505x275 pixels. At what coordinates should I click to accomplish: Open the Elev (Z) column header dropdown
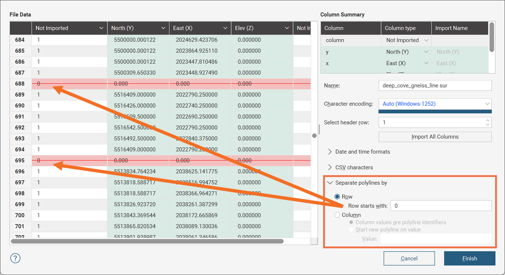[x=287, y=28]
